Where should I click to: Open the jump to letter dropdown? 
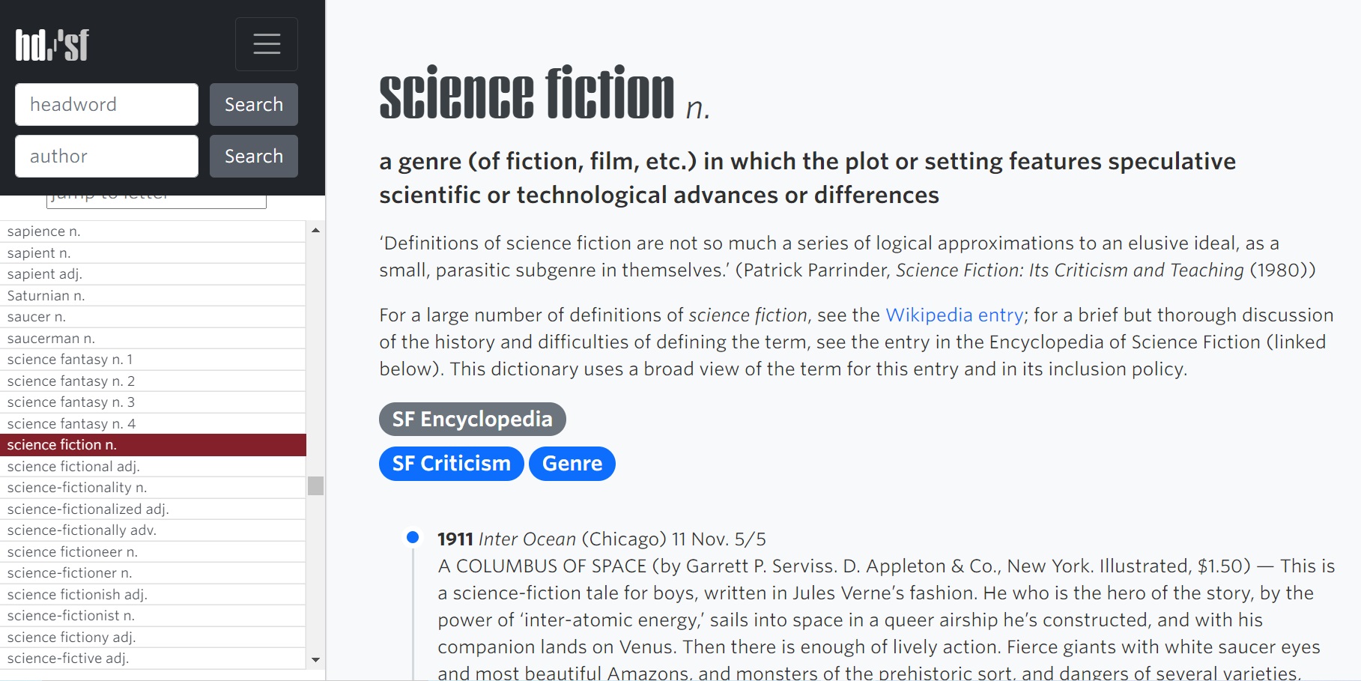click(x=156, y=200)
